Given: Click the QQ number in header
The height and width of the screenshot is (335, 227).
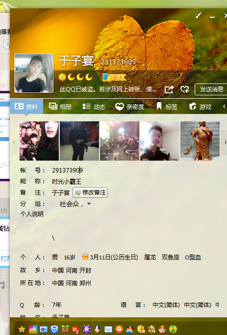Looking at the screenshot, I should click(x=118, y=62).
